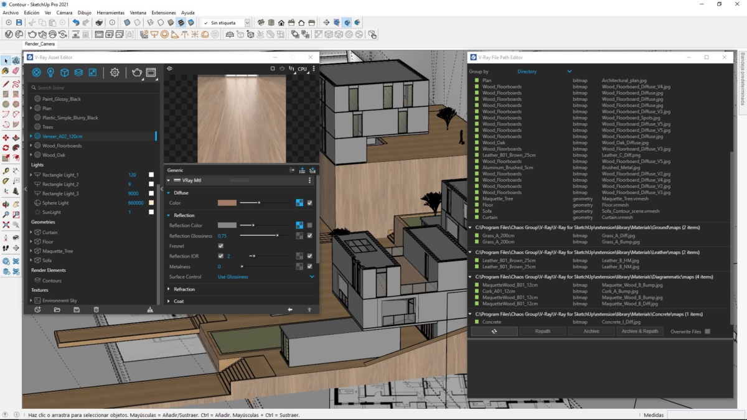Uncheck the Fresnel checkbox
Viewport: 747px width, 420px height.
[x=220, y=246]
